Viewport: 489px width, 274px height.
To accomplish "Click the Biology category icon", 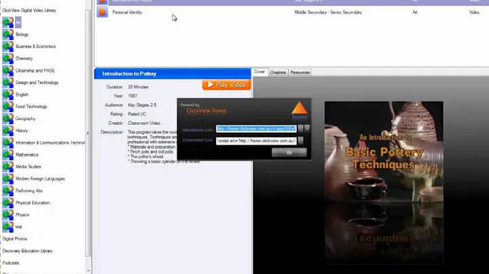I will tap(8, 34).
